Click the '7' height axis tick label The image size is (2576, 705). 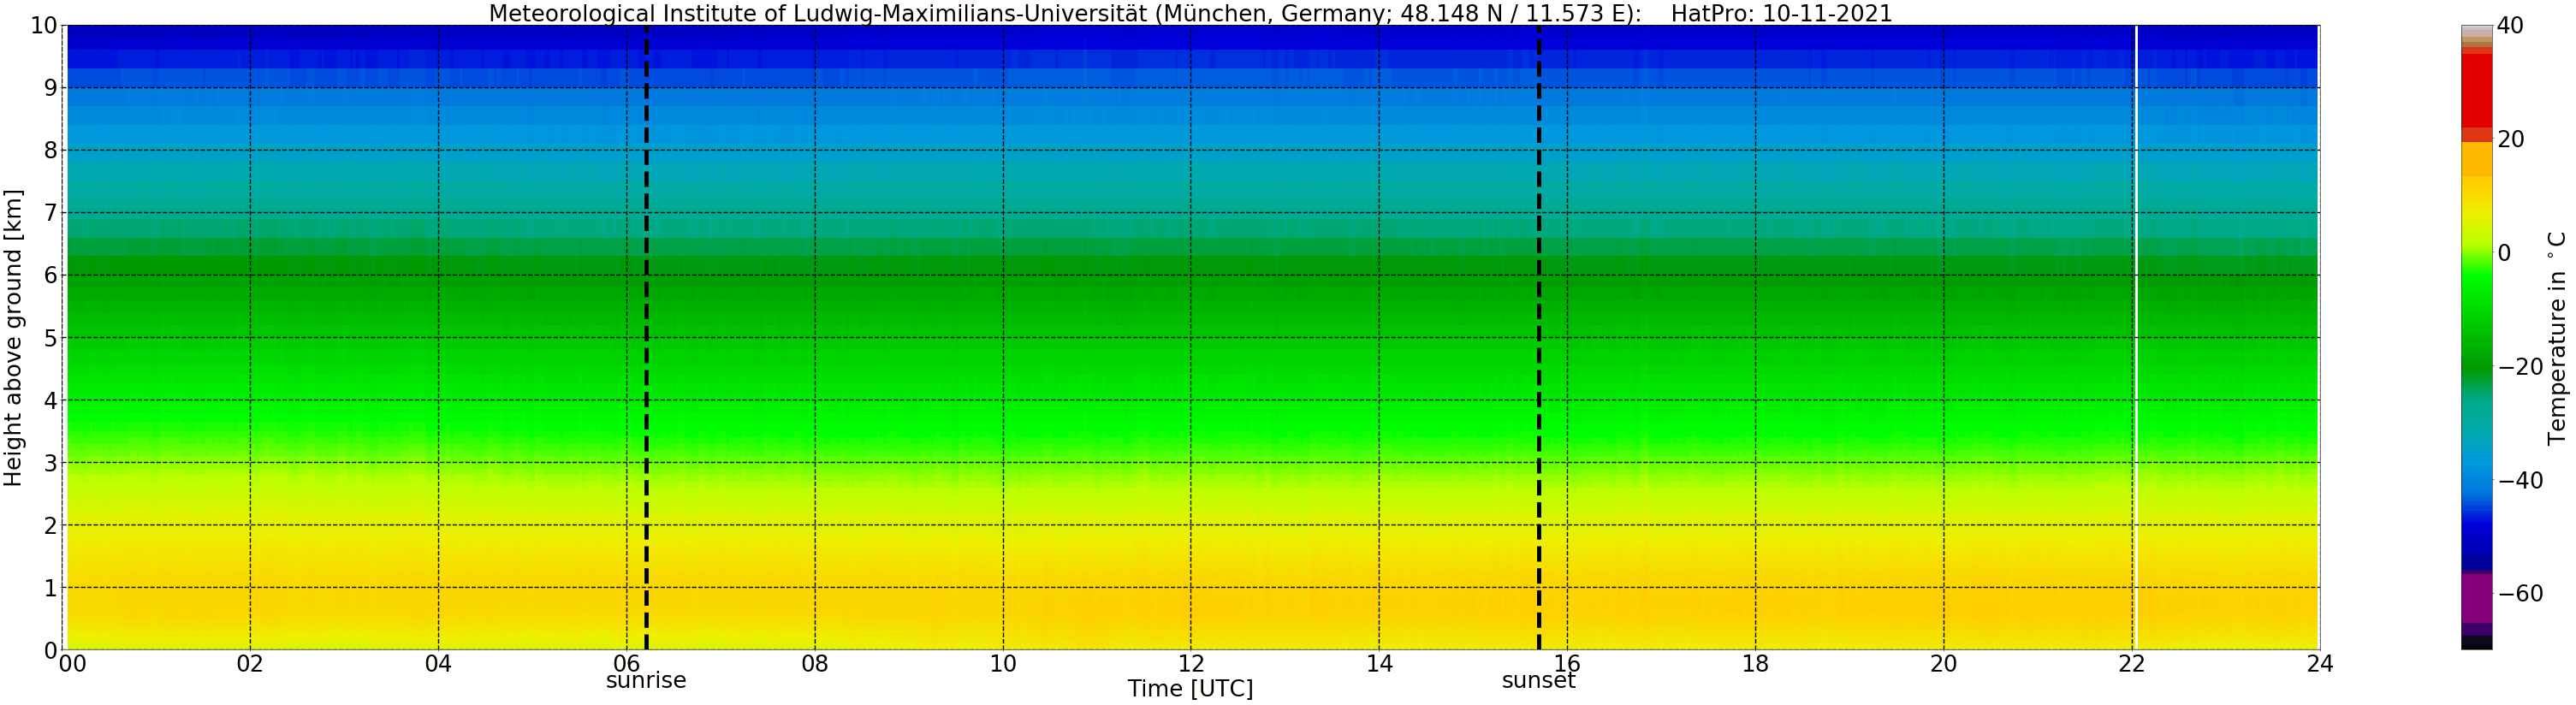coord(50,213)
